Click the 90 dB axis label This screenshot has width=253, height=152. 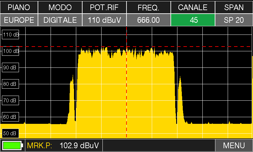coord(10,67)
